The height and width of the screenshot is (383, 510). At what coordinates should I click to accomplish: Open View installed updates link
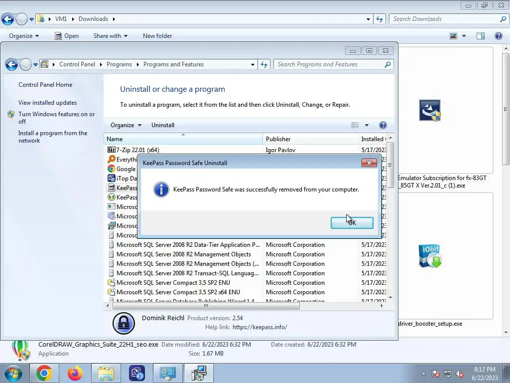[47, 103]
